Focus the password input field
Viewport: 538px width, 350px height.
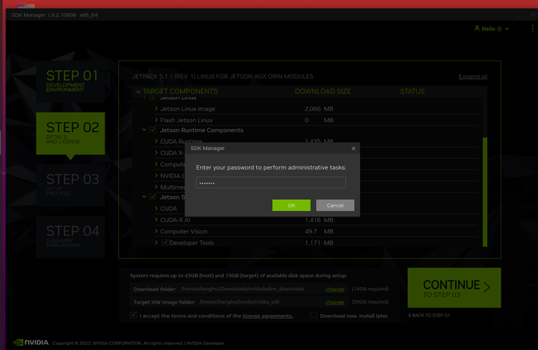[270, 183]
